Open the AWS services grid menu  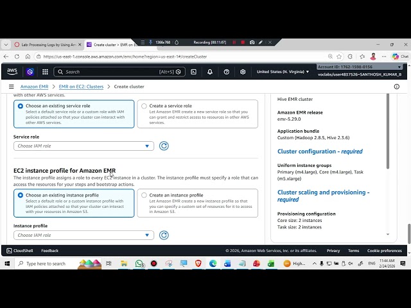[45, 72]
